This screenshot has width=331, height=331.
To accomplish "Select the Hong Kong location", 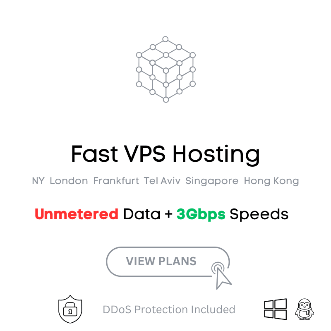I will 271,181.
